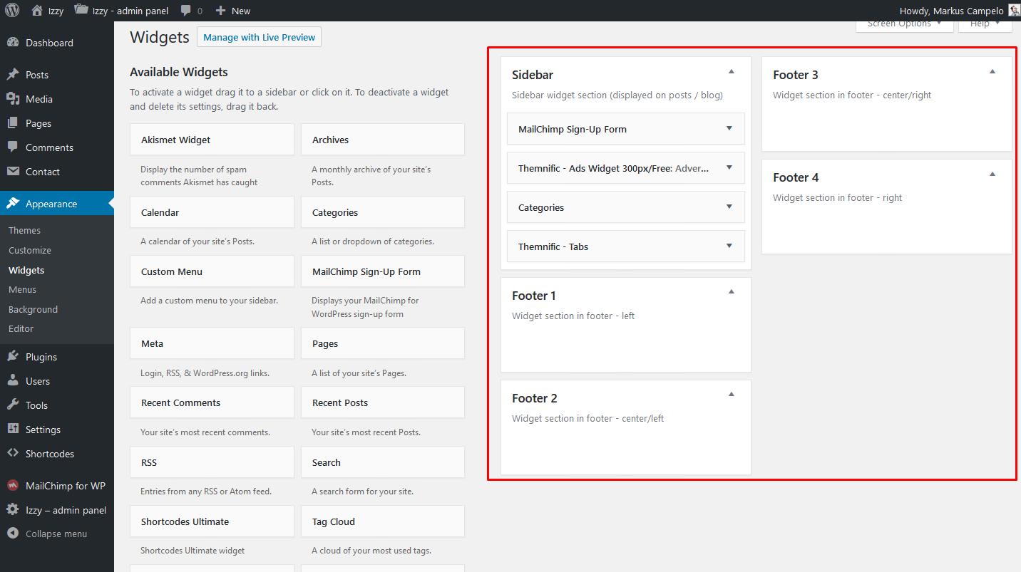The height and width of the screenshot is (572, 1021).
Task: Click the user avatar next to Markus Campelo
Action: coord(1014,11)
